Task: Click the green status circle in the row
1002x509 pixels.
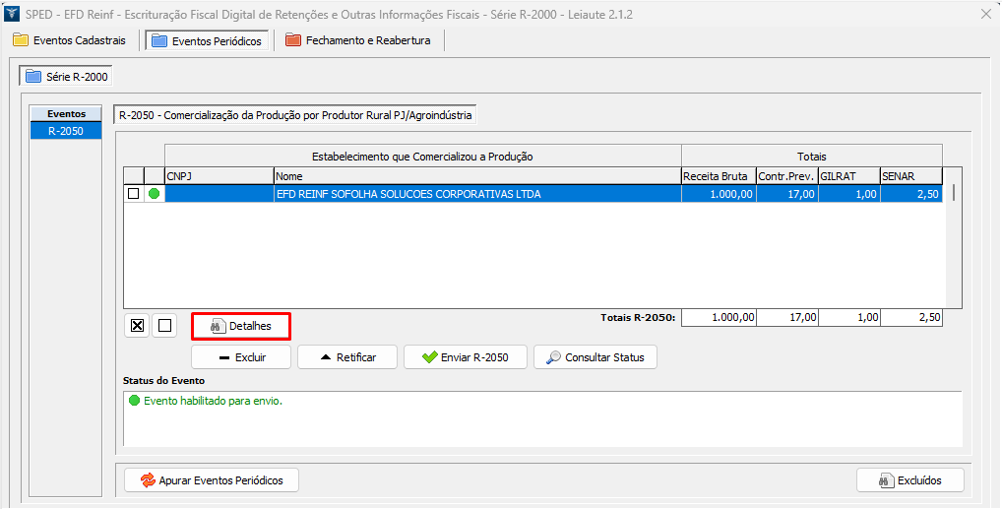Action: point(154,194)
